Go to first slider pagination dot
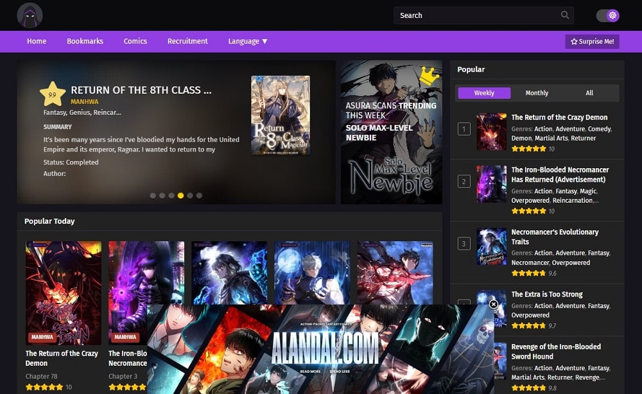The height and width of the screenshot is (394, 642). [x=153, y=196]
